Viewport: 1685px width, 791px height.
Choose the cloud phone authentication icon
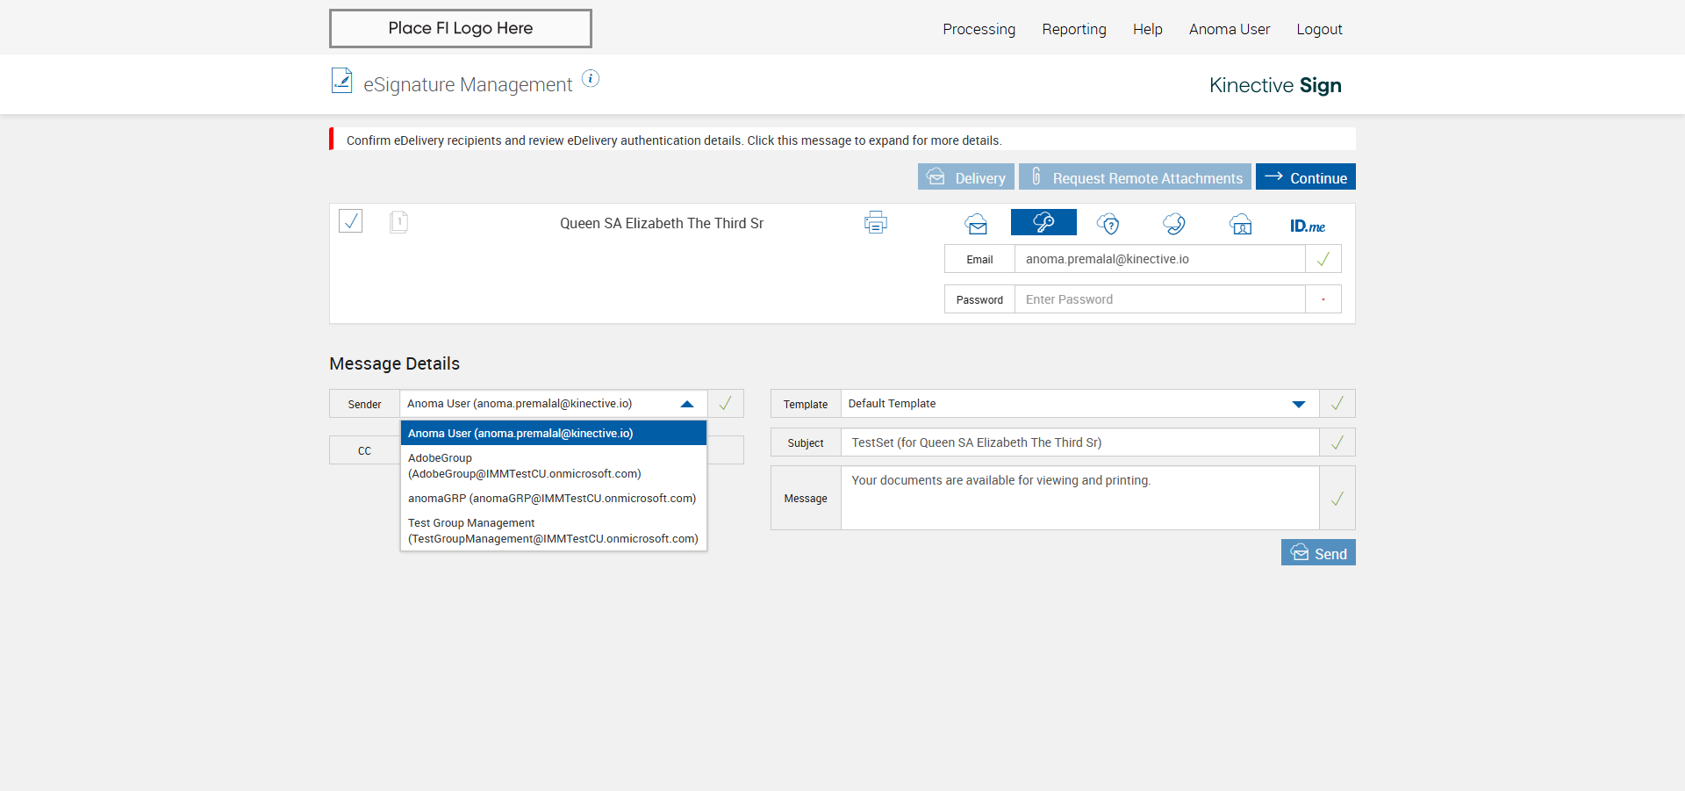pyautogui.click(x=1174, y=224)
